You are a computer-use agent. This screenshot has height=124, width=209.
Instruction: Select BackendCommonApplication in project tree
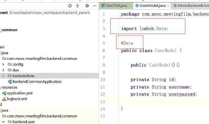[37, 82]
